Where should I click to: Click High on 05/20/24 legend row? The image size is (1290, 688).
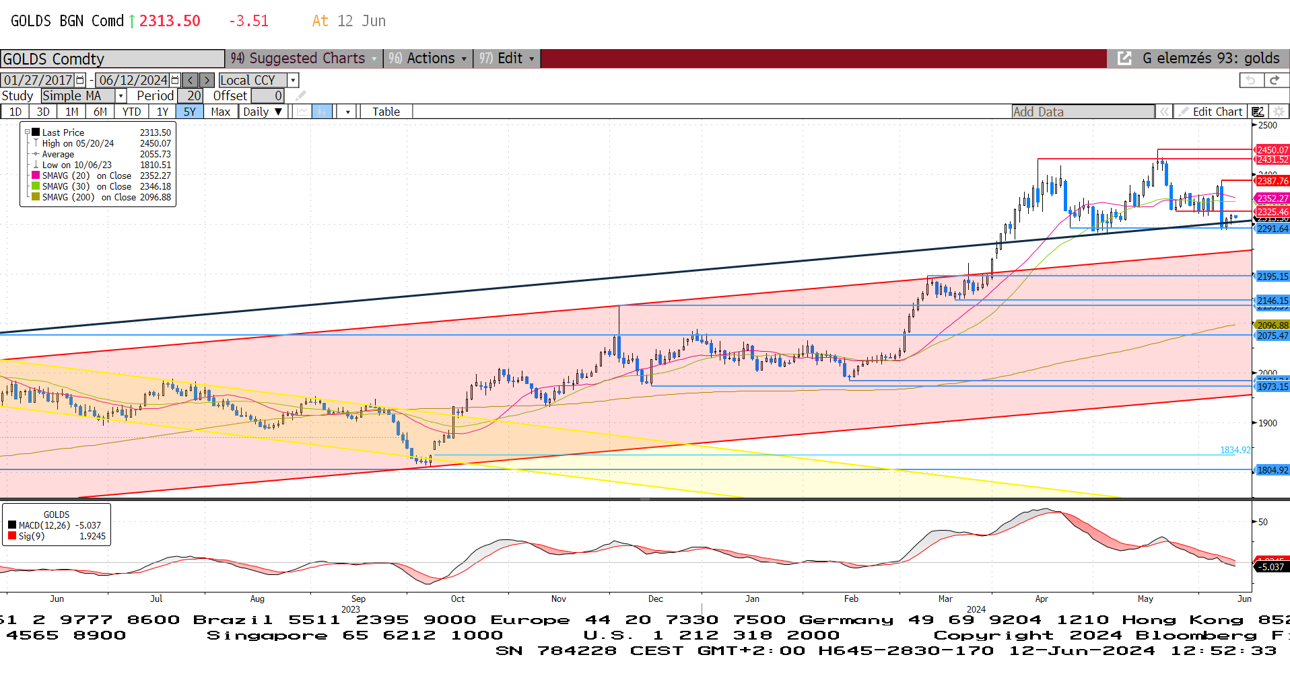tap(102, 143)
